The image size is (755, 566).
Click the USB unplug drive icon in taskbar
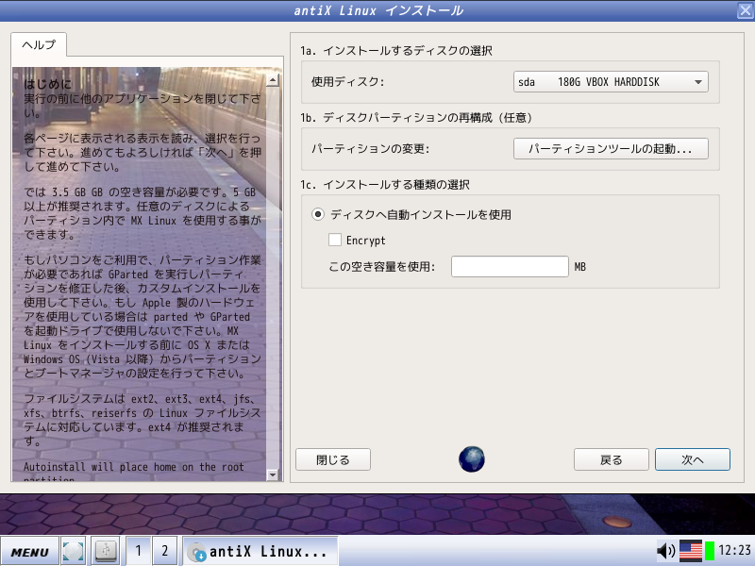click(106, 552)
